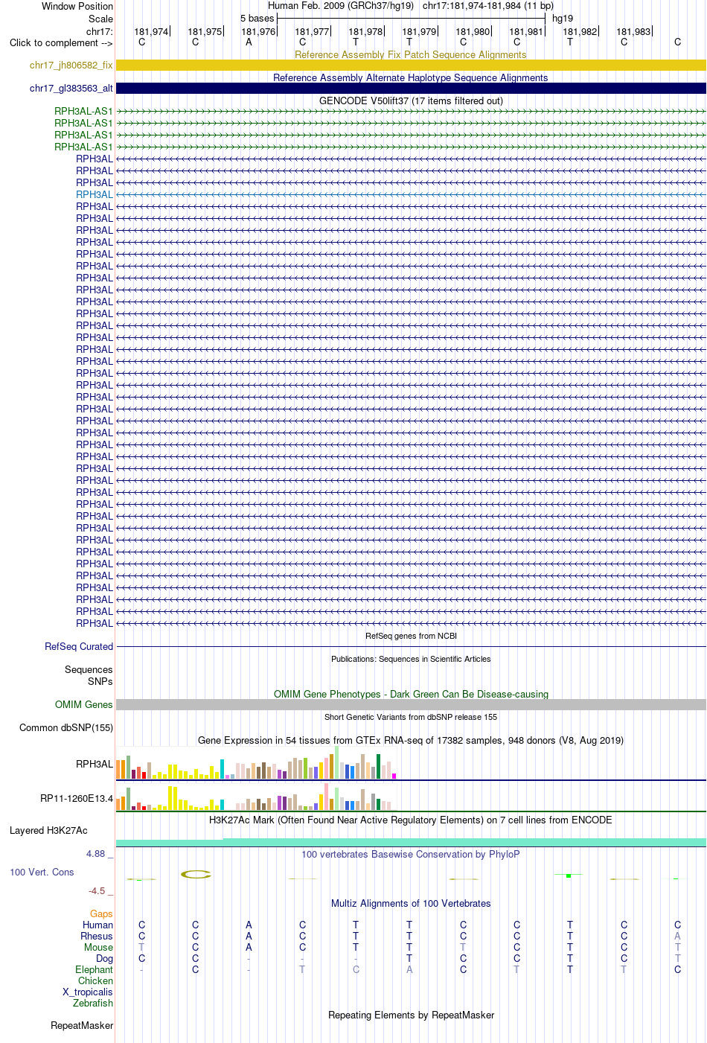Screen dimensions: 707x1043
Task: Click the Dog species row label
Action: [104, 959]
